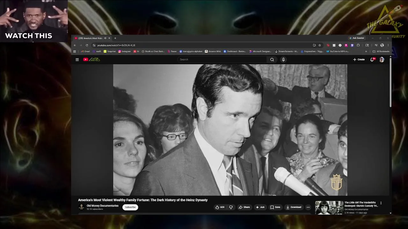This screenshot has height=229, width=408.
Task: Open the Parsec bookmark
Action: 172,51
